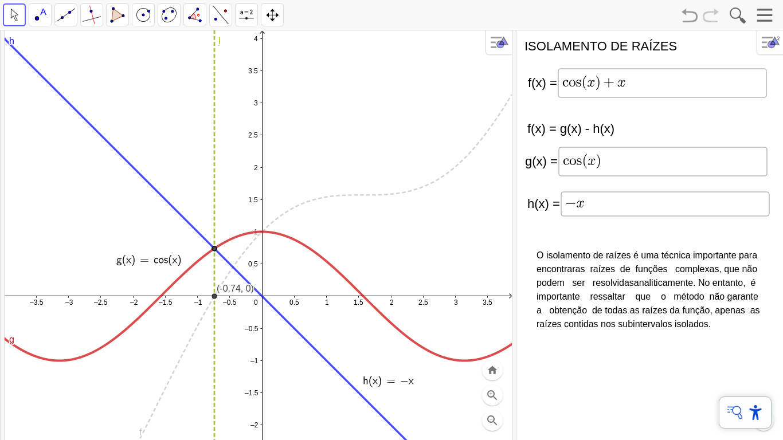The height and width of the screenshot is (440, 783).
Task: Open the find-on-page search tool
Action: [x=735, y=412]
